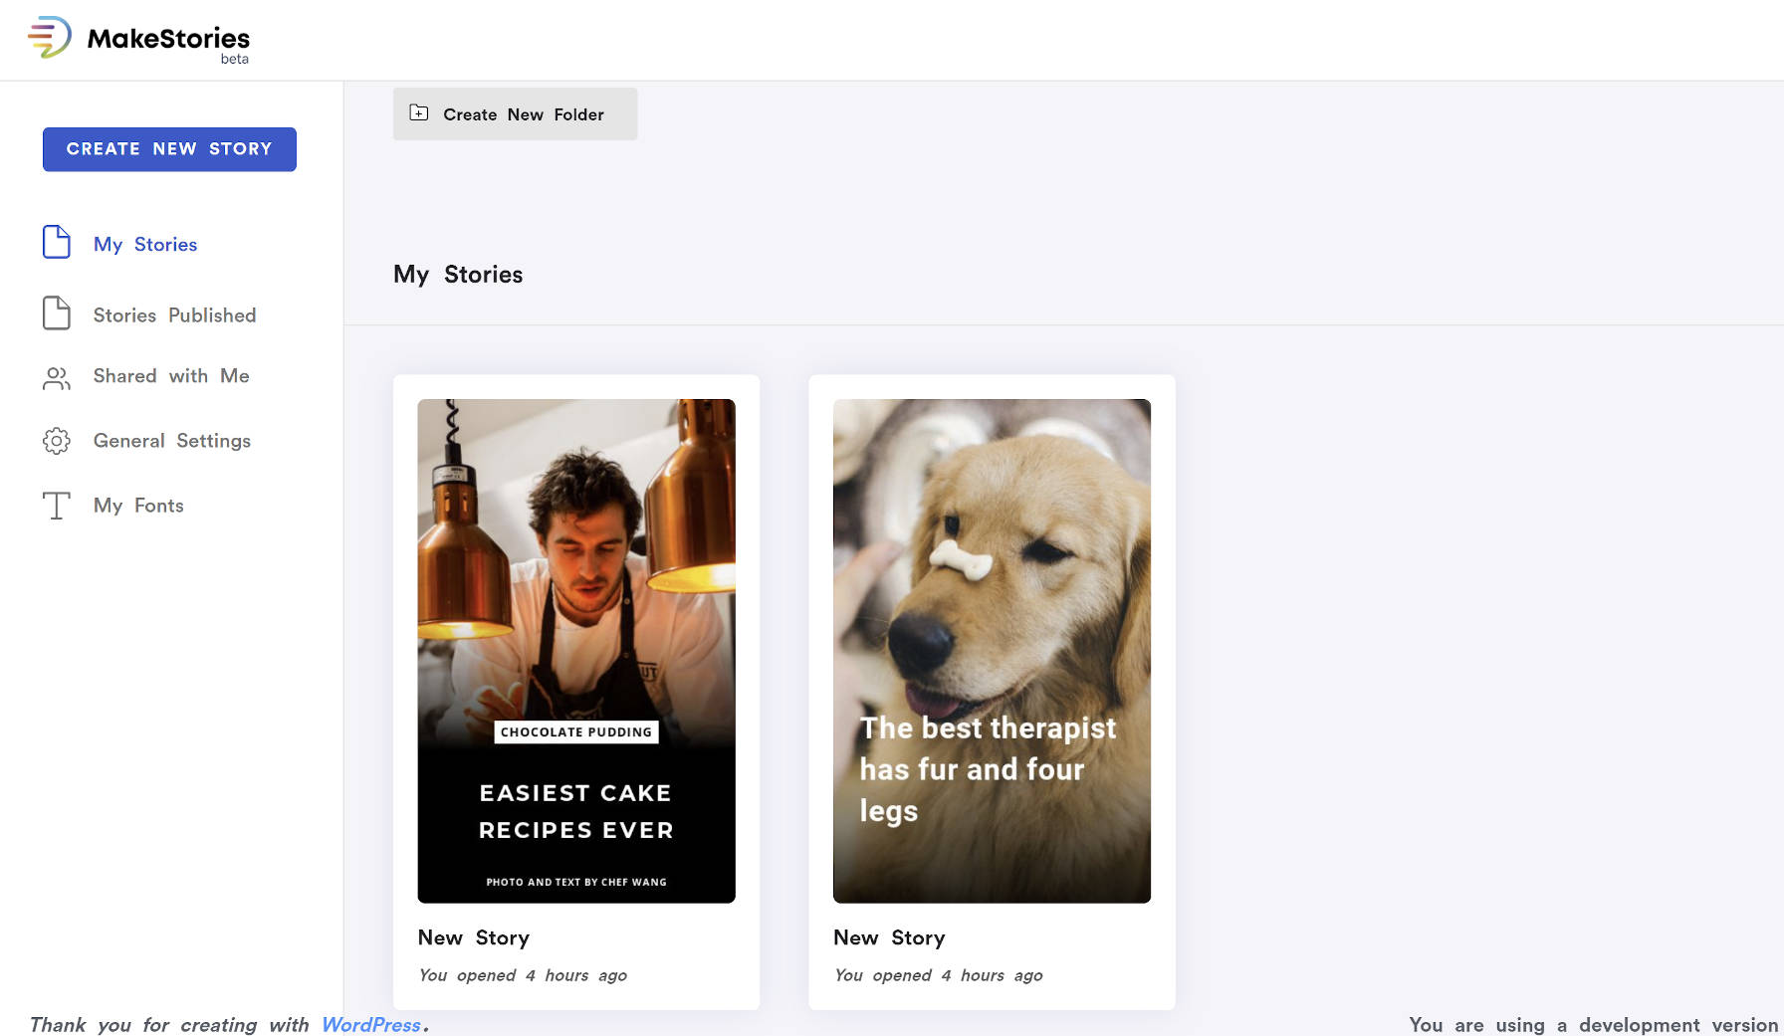The height and width of the screenshot is (1036, 1784).
Task: Click the Stories Published page icon
Action: click(57, 313)
